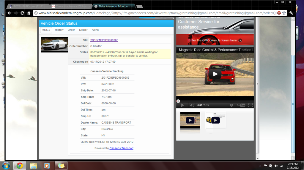304x170 pixels.
Task: Open the yellow car video thumbnail
Action: click(x=215, y=120)
